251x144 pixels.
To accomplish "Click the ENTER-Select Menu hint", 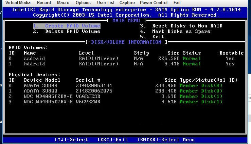I will click(x=166, y=140).
